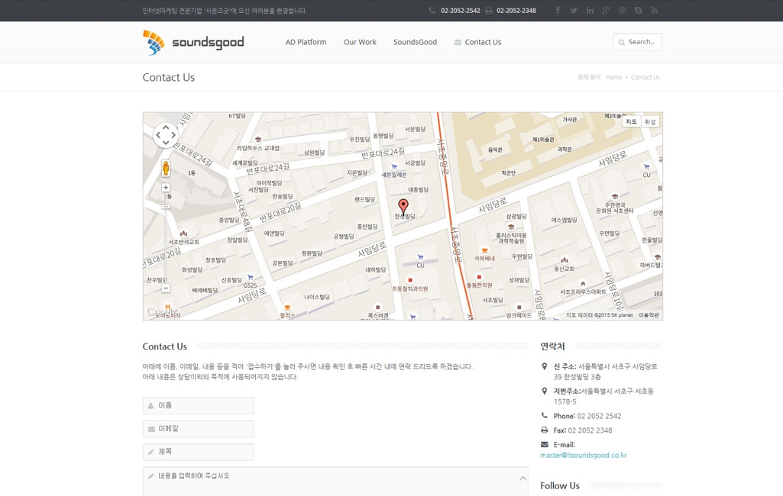The height and width of the screenshot is (496, 783).
Task: Open the Facebook icon in top bar
Action: [558, 11]
